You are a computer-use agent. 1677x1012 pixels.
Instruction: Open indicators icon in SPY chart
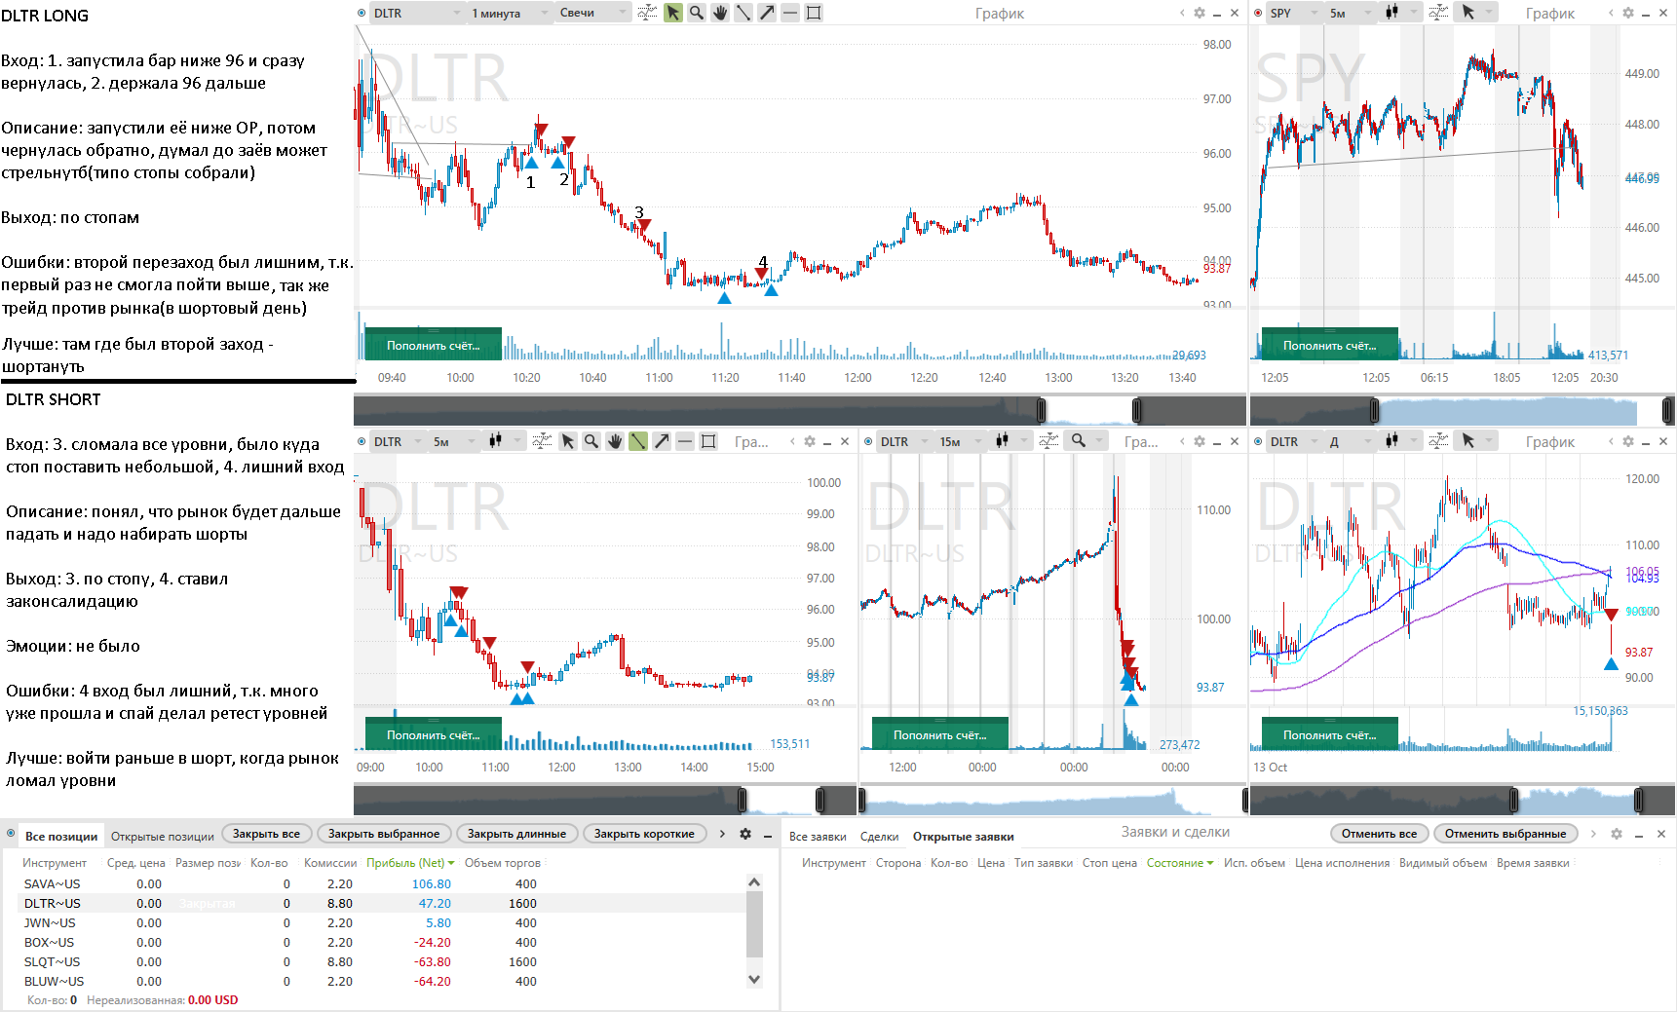[x=1438, y=13]
